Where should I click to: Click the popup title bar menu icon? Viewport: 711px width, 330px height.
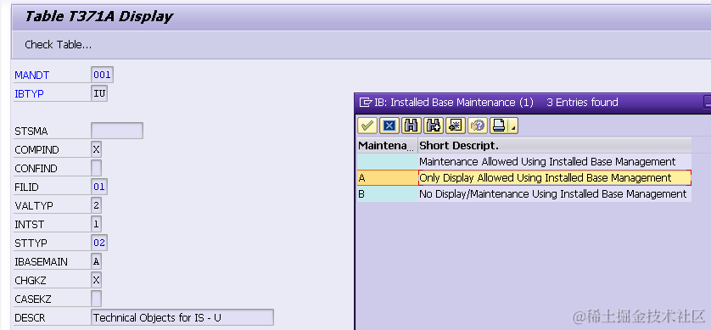click(x=366, y=103)
